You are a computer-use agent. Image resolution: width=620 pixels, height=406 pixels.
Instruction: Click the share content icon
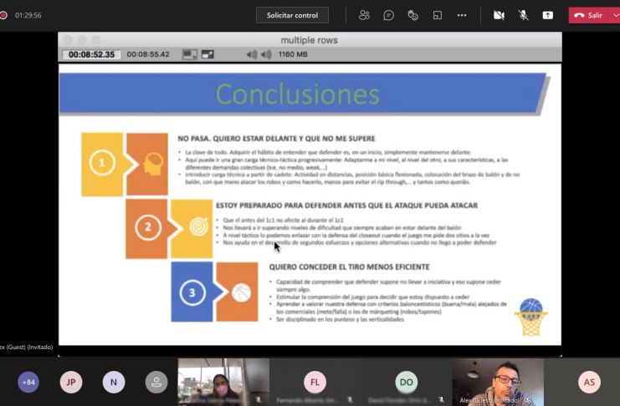point(548,15)
